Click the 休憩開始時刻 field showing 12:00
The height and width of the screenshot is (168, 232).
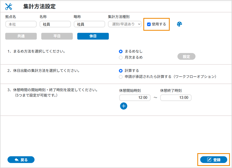(x=135, y=98)
